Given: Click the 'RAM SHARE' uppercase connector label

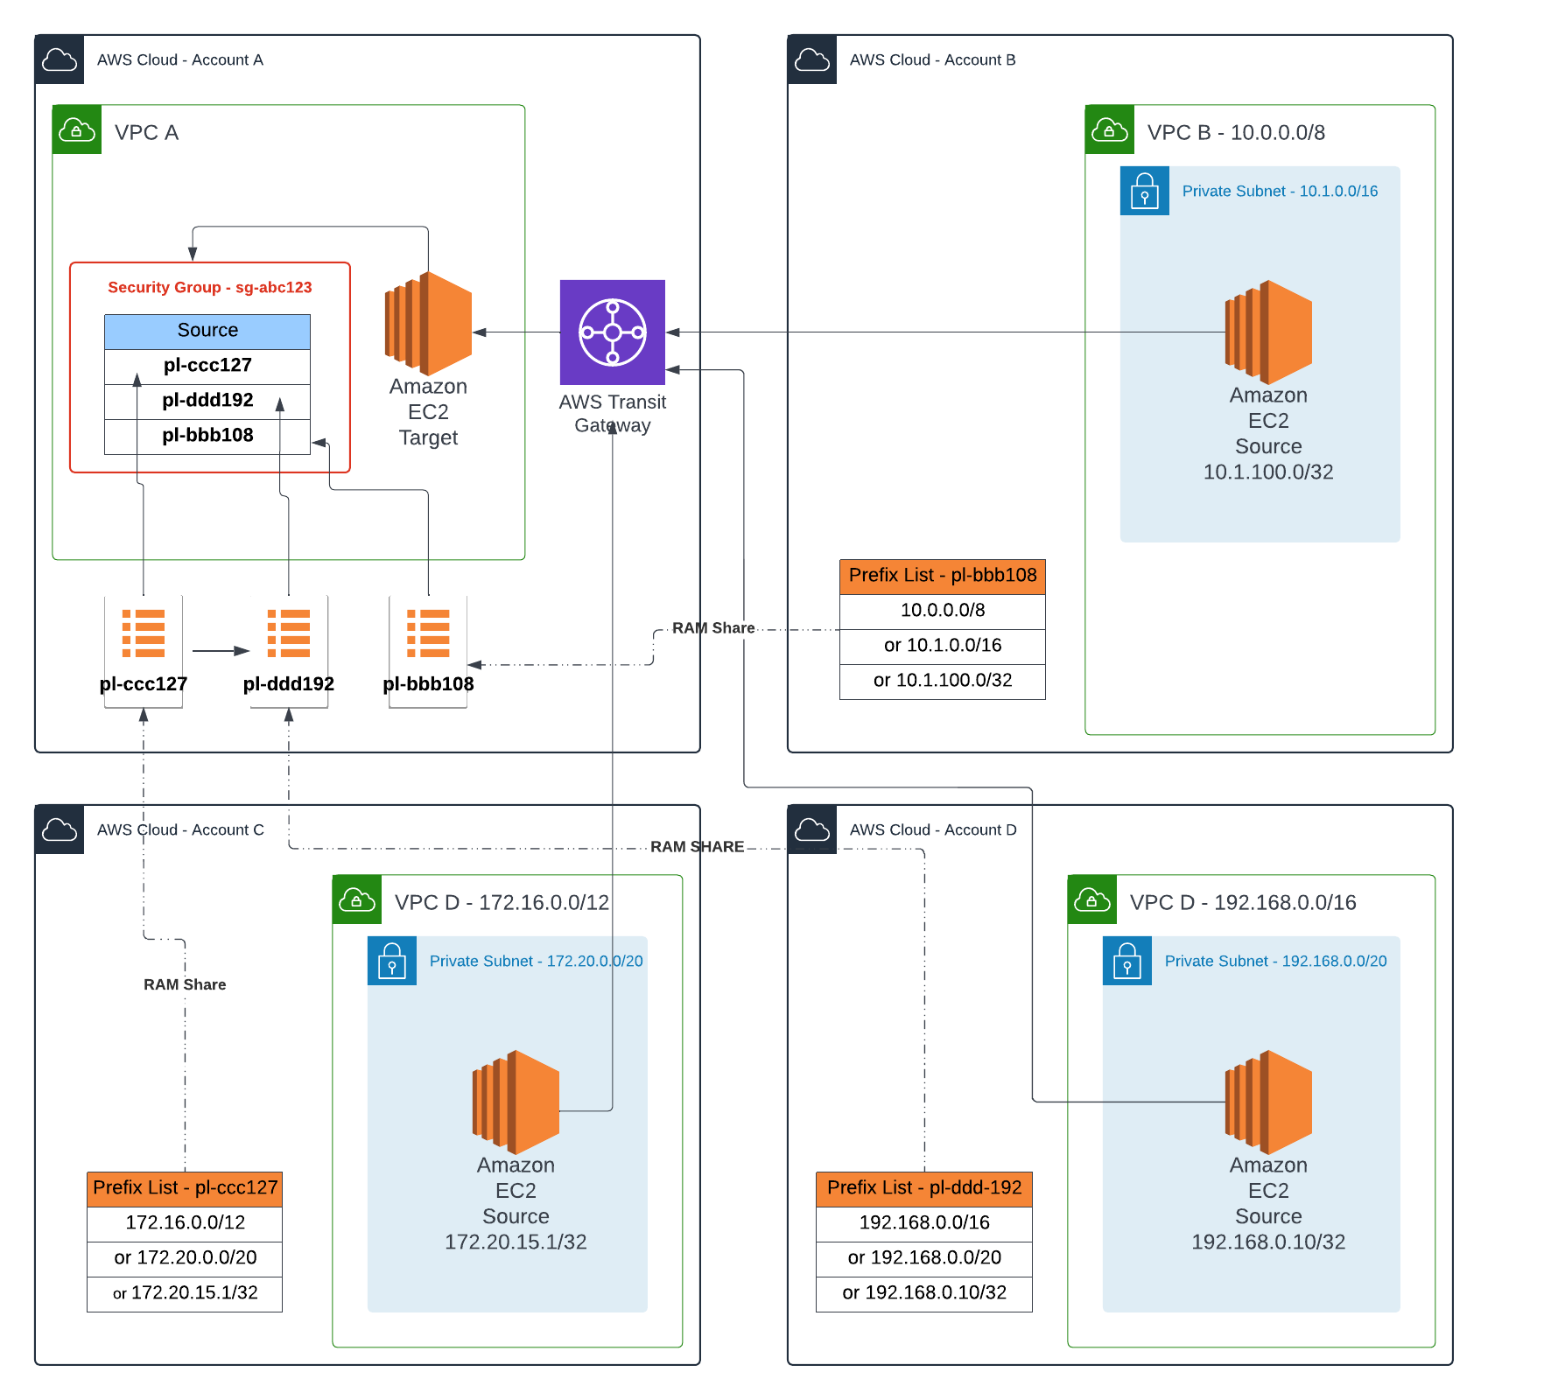Looking at the screenshot, I should click(x=697, y=847).
